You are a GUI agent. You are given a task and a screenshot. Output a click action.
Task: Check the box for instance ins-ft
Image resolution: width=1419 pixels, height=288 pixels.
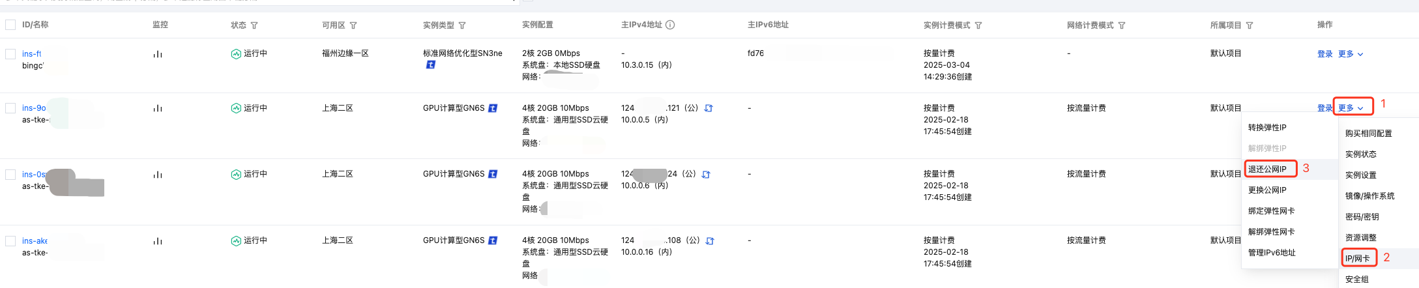[x=10, y=54]
